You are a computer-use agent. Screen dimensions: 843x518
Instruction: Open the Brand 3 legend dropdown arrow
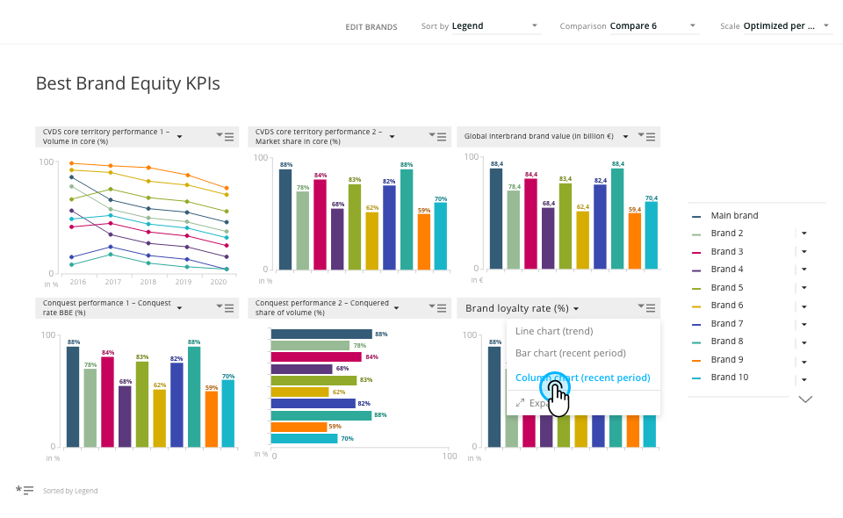click(x=804, y=251)
